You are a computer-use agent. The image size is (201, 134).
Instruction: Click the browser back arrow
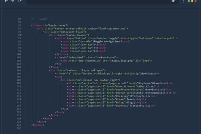point(6,1)
